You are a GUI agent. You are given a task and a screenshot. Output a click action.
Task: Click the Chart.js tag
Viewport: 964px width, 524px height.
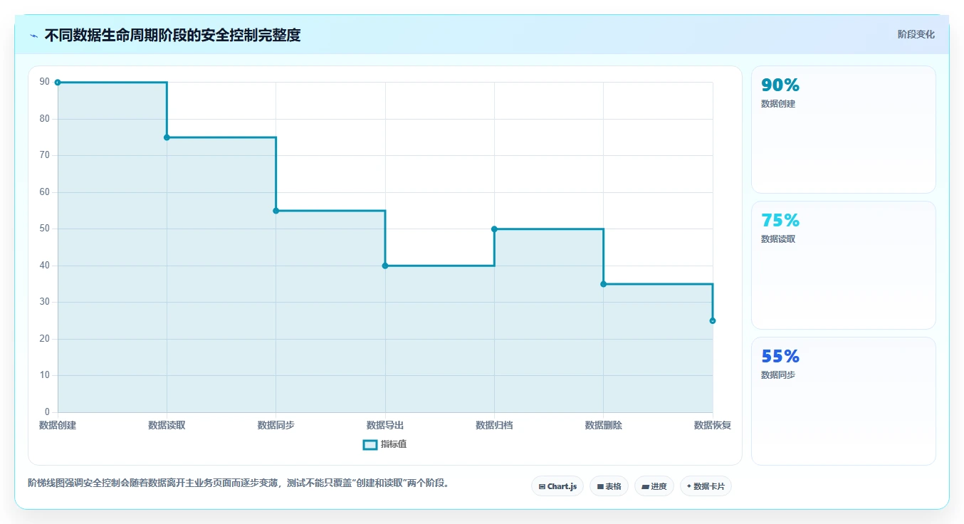(x=557, y=486)
